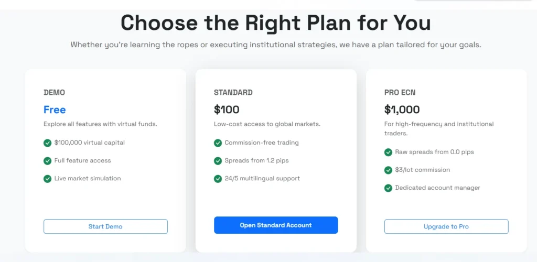Click the Upgrade to Pro button
The height and width of the screenshot is (262, 537).
[x=446, y=226]
